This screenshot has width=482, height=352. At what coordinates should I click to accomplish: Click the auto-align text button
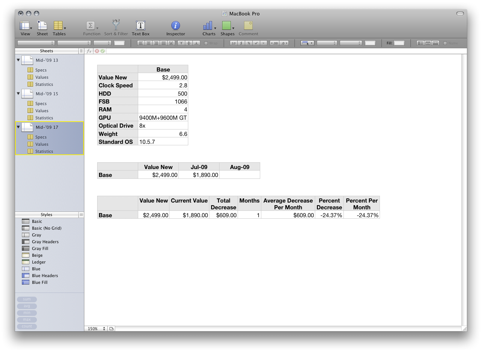pos(171,43)
